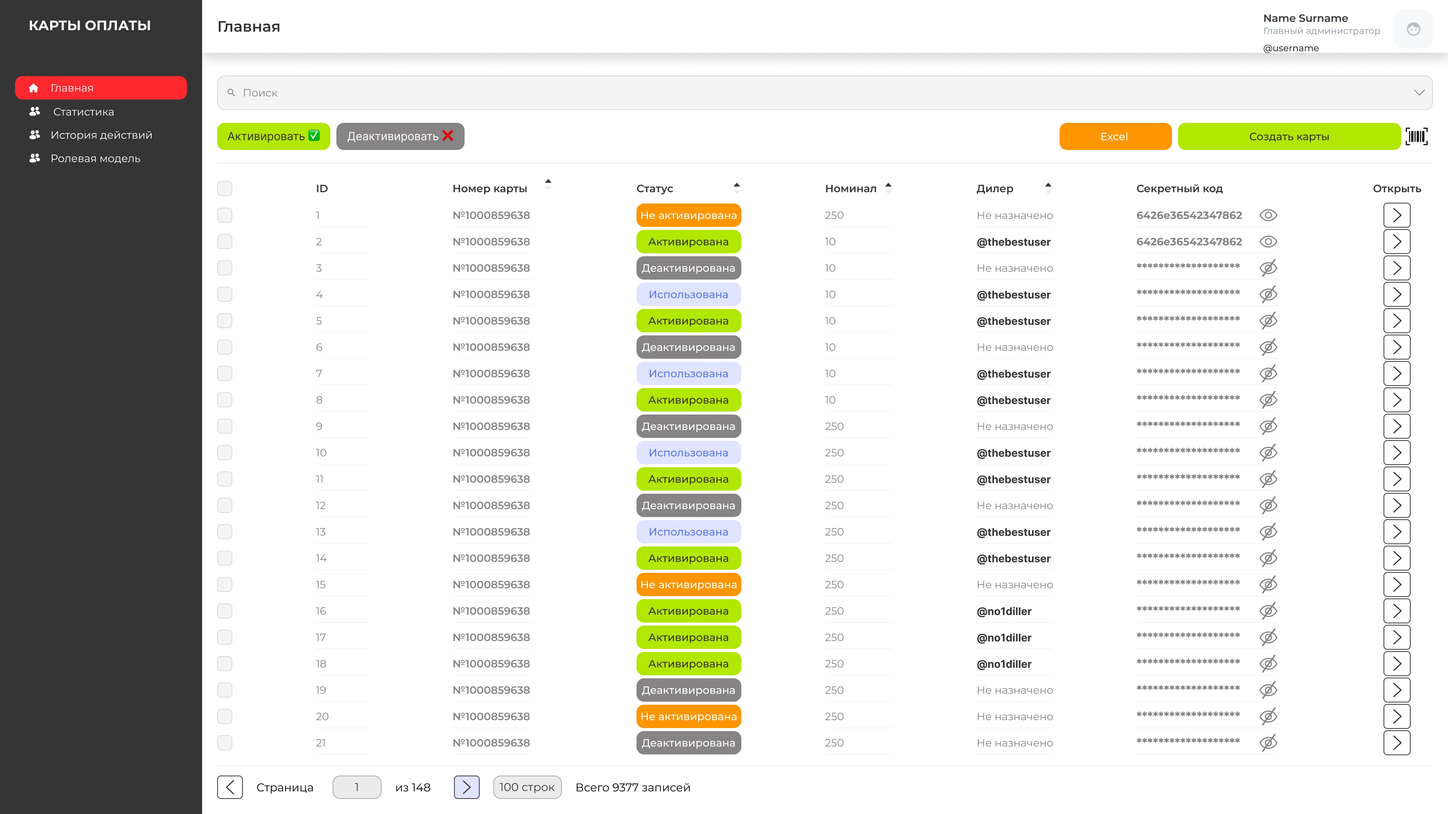Click the Создать карты button

[1289, 136]
